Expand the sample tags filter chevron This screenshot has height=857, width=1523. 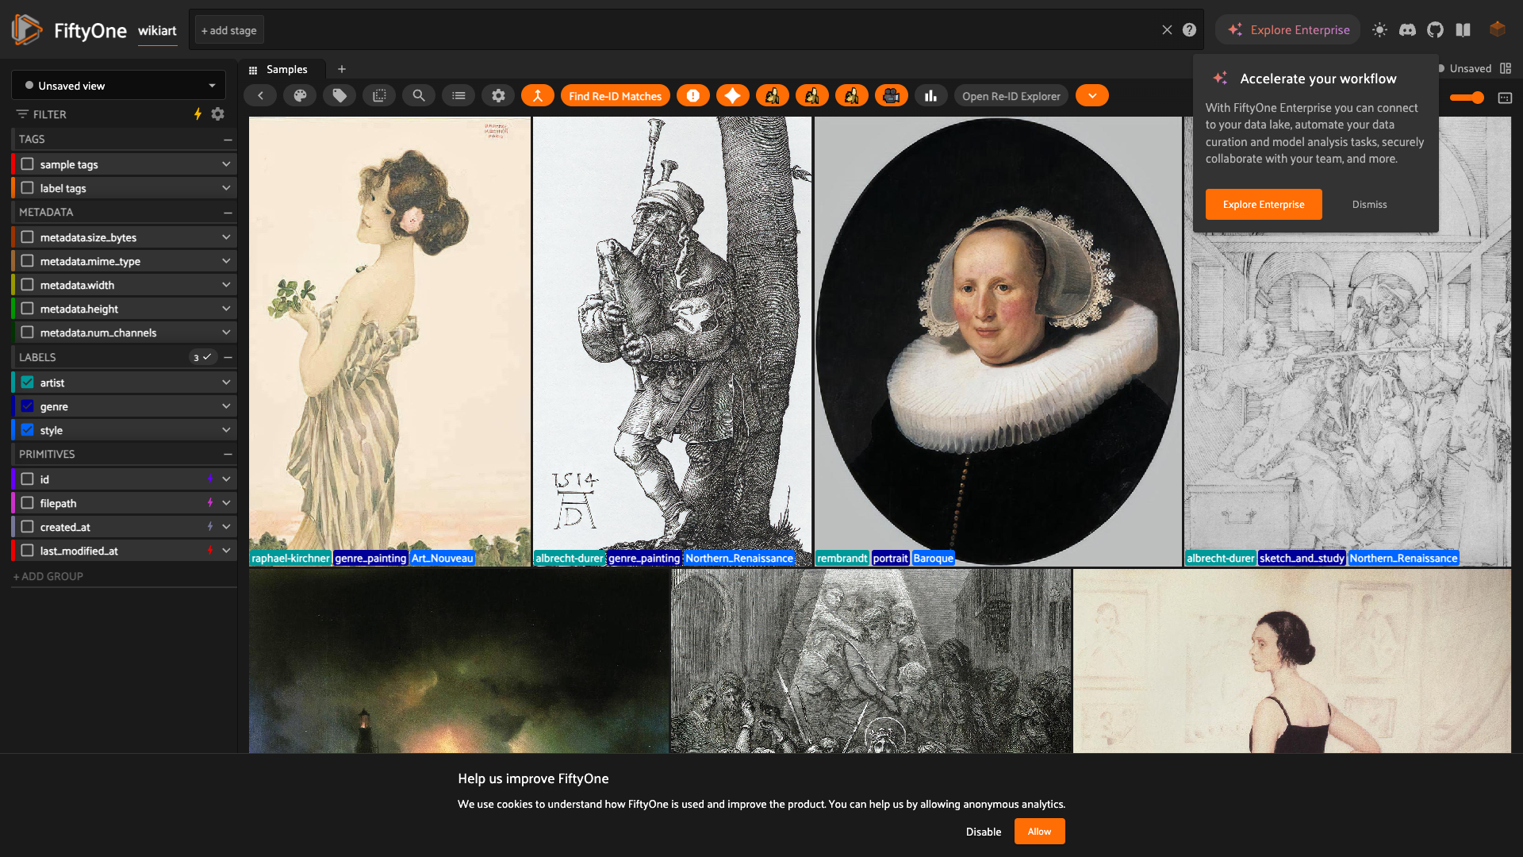pyautogui.click(x=226, y=164)
